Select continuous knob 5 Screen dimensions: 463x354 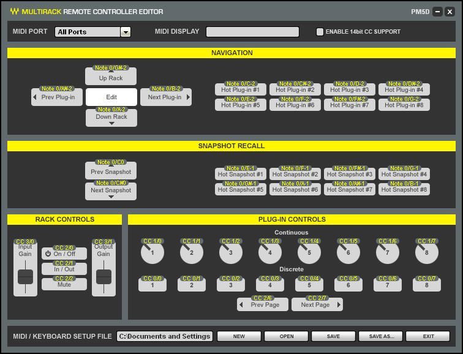click(309, 252)
